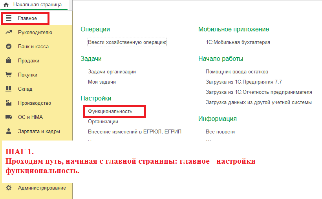Click the Операции group heading

tap(95, 29)
